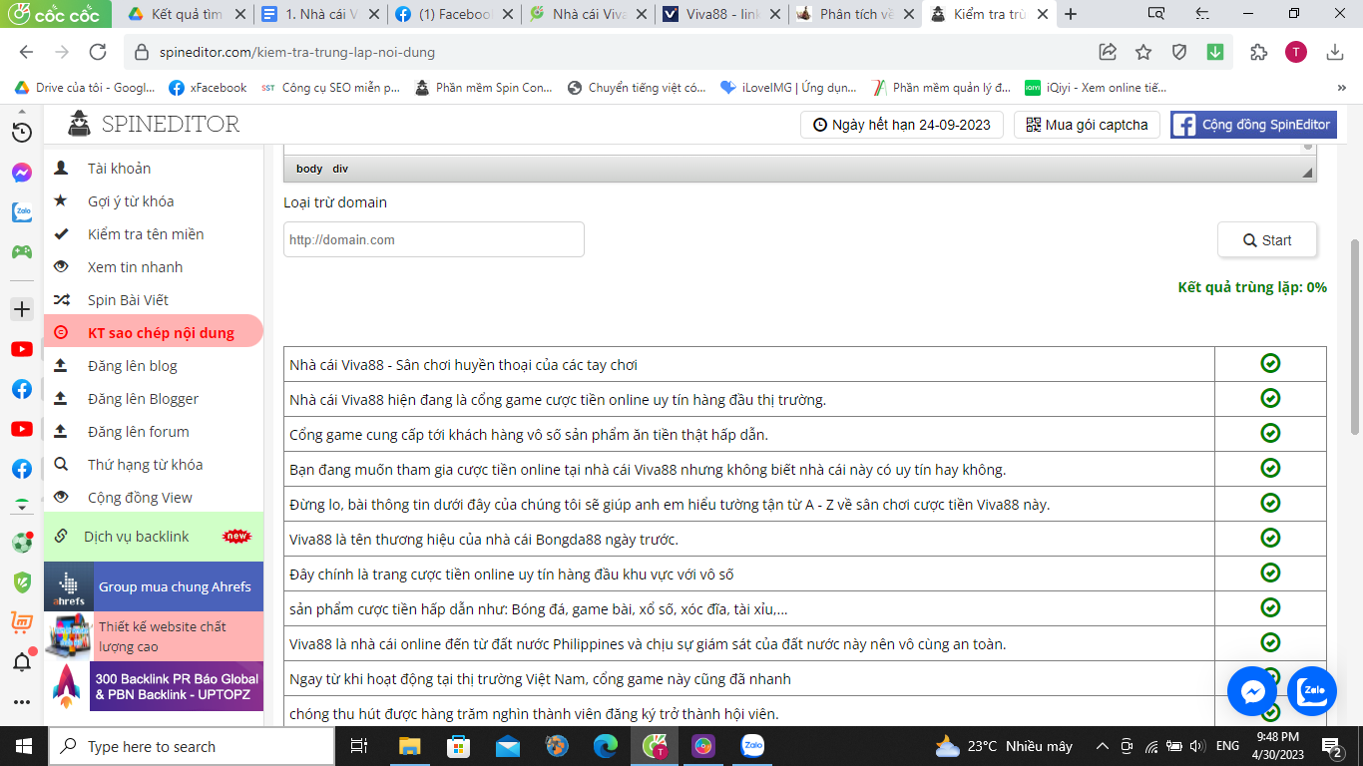Open the new tab with plus button
This screenshot has width=1363, height=766.
(x=1071, y=14)
